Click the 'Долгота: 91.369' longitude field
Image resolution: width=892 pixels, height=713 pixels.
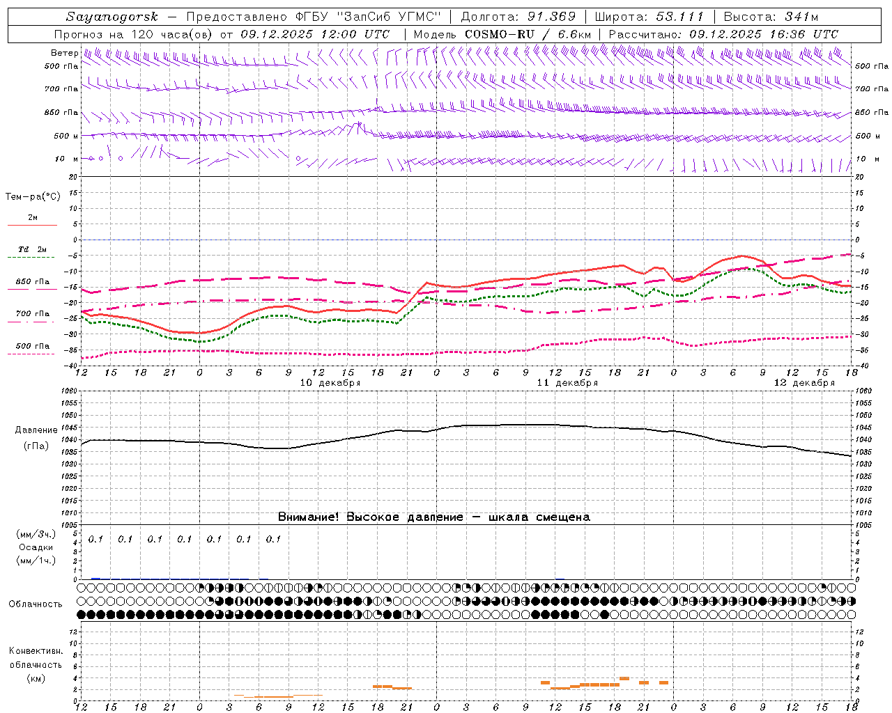tap(518, 17)
